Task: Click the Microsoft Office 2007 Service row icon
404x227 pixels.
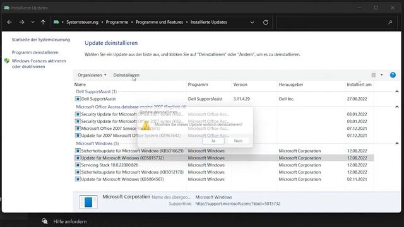Action: pos(78,129)
